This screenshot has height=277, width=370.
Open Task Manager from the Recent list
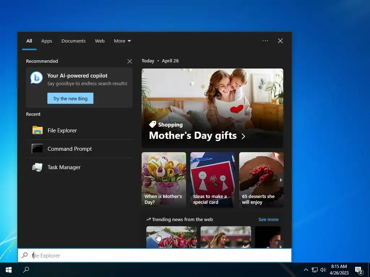pos(79,167)
